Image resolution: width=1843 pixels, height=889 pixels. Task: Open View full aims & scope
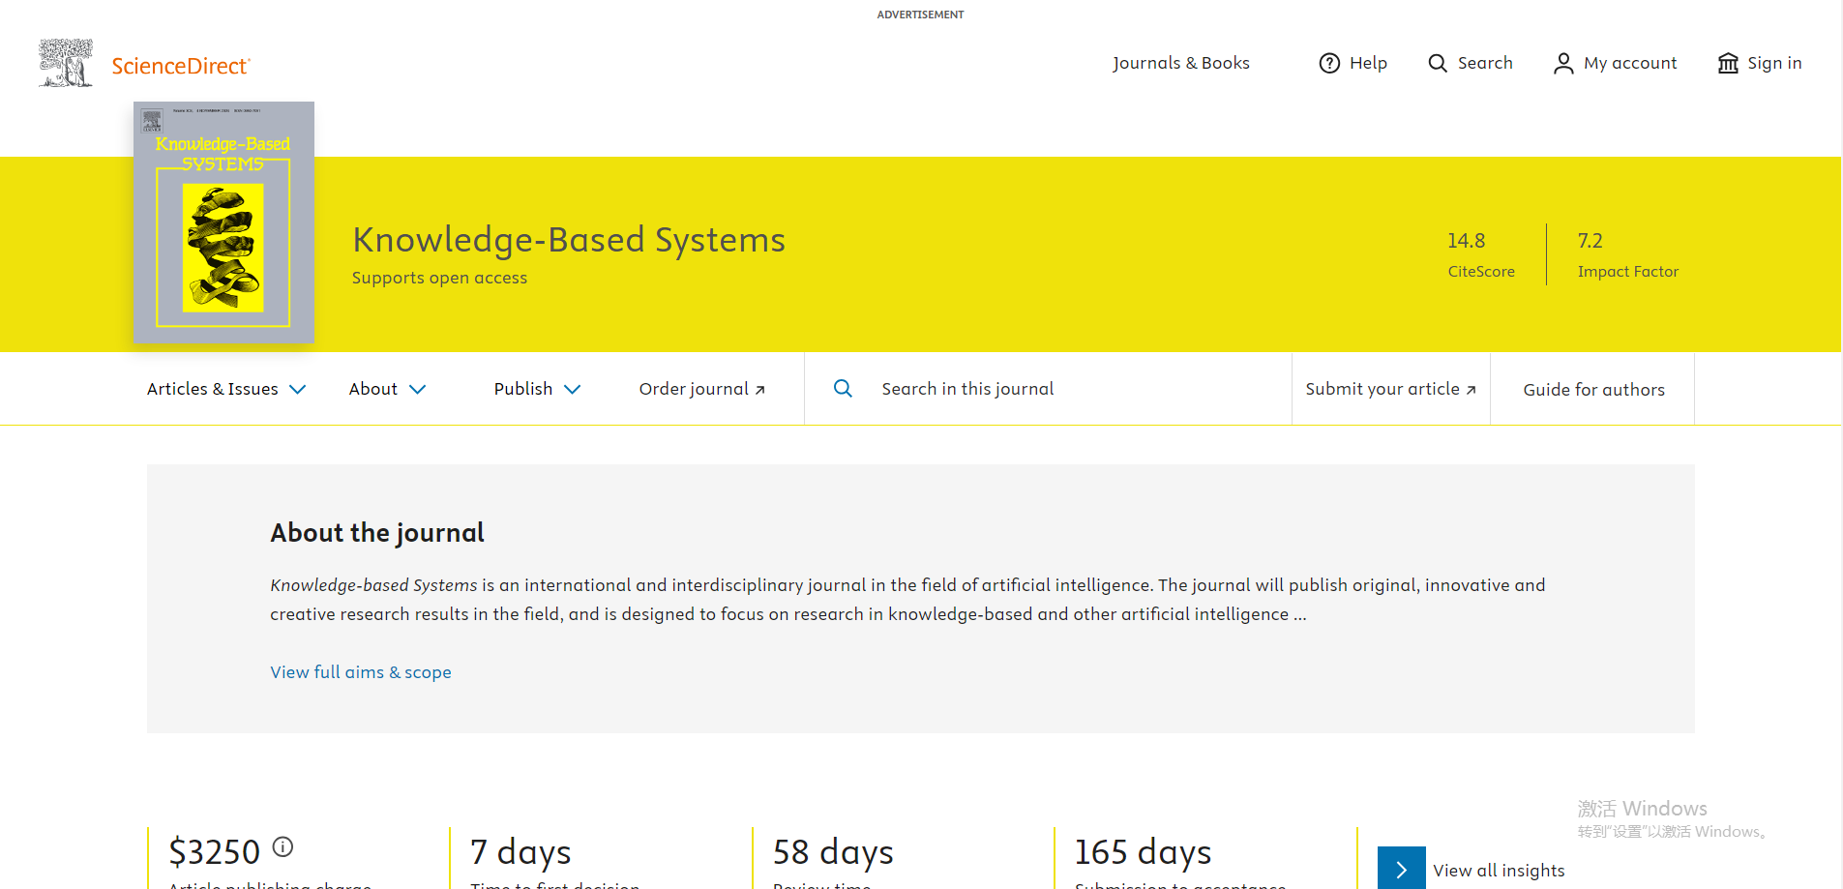coord(361,672)
